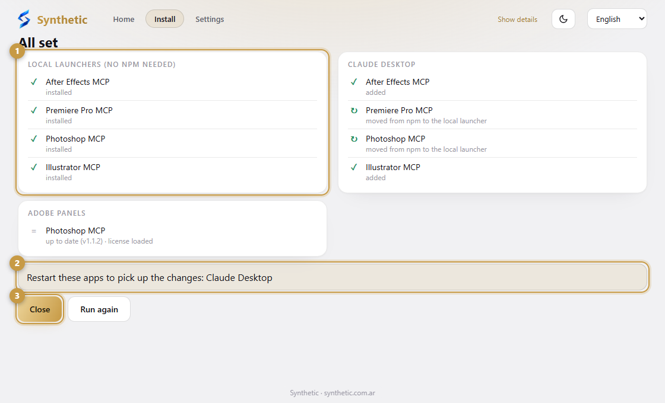Click the Restart these apps notice
The width and height of the screenshot is (665, 403).
point(332,278)
